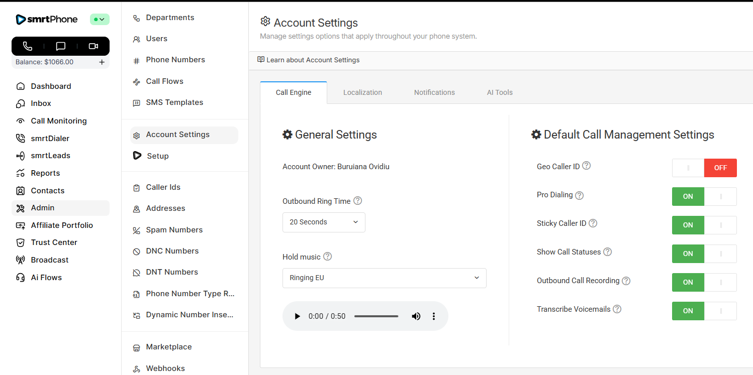This screenshot has height=375, width=753.
Task: Switch to the Localization tab
Action: [x=362, y=92]
